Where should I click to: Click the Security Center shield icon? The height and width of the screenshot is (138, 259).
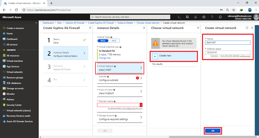4,105
